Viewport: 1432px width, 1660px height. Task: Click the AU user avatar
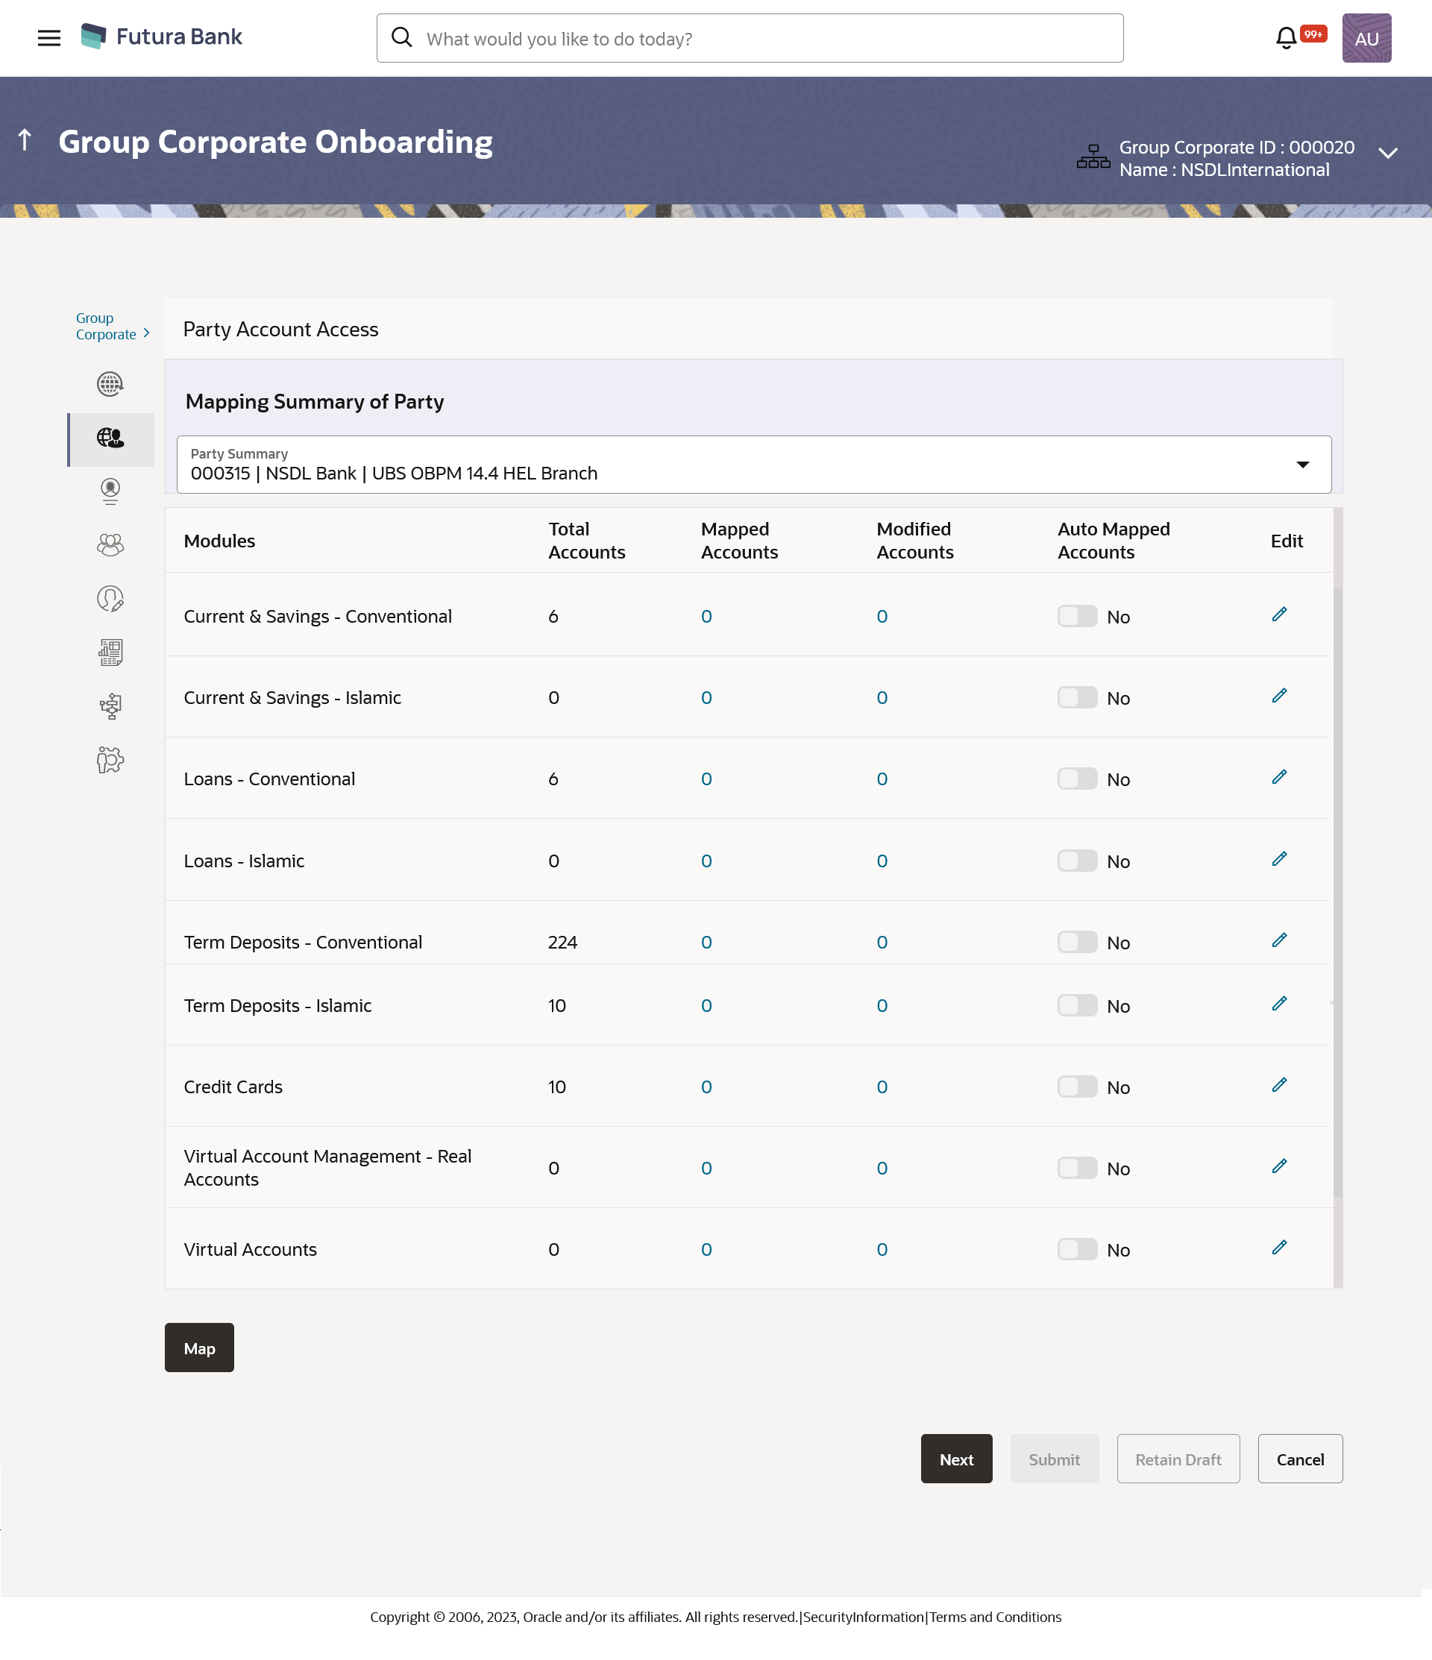[1366, 37]
